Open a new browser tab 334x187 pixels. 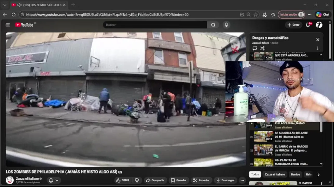[73, 5]
